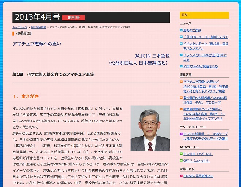The image size is (241, 187).
Task: Open 創刊のご挨拶 news link
Action: 192,30
